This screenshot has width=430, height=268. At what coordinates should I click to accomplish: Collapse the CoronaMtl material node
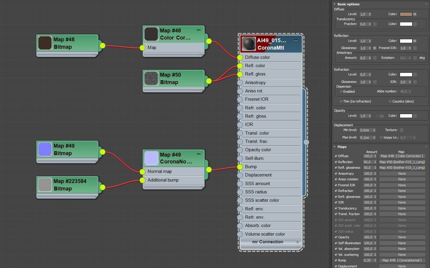click(296, 40)
